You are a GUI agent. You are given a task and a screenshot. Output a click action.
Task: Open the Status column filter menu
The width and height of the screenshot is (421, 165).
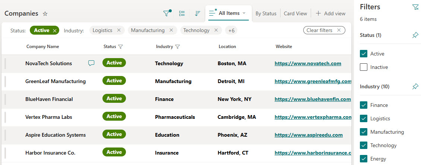coord(120,47)
